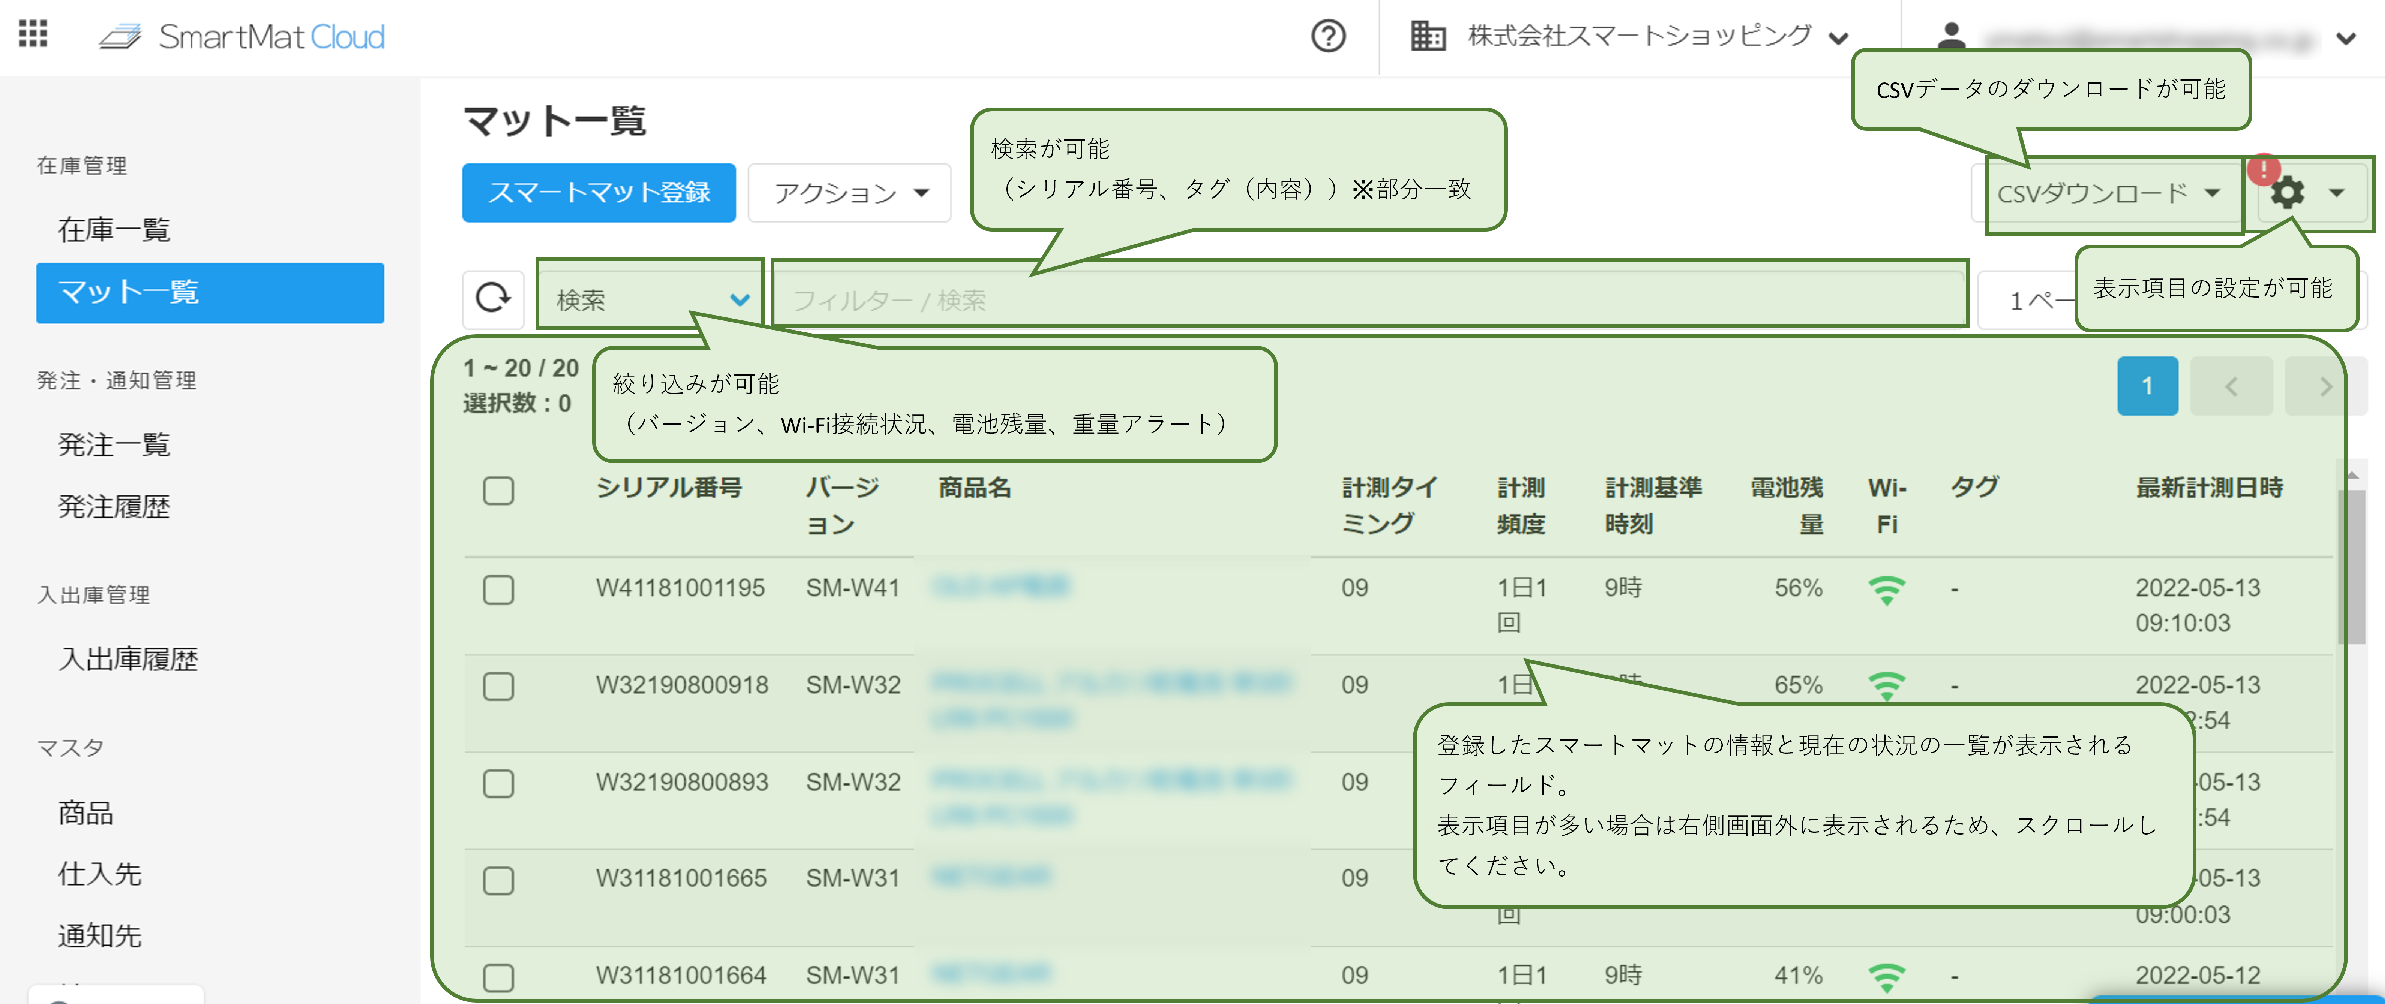2385x1004 pixels.
Task: Open the apps grid menu icon
Action: point(33,34)
